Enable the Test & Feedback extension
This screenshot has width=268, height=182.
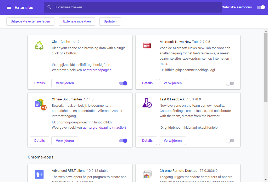(230, 141)
